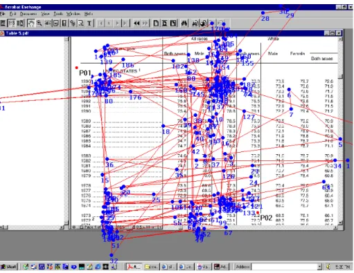Screen dimensions: 354x273
Task: Switch to Page Only view
Action: click(x=3, y=23)
